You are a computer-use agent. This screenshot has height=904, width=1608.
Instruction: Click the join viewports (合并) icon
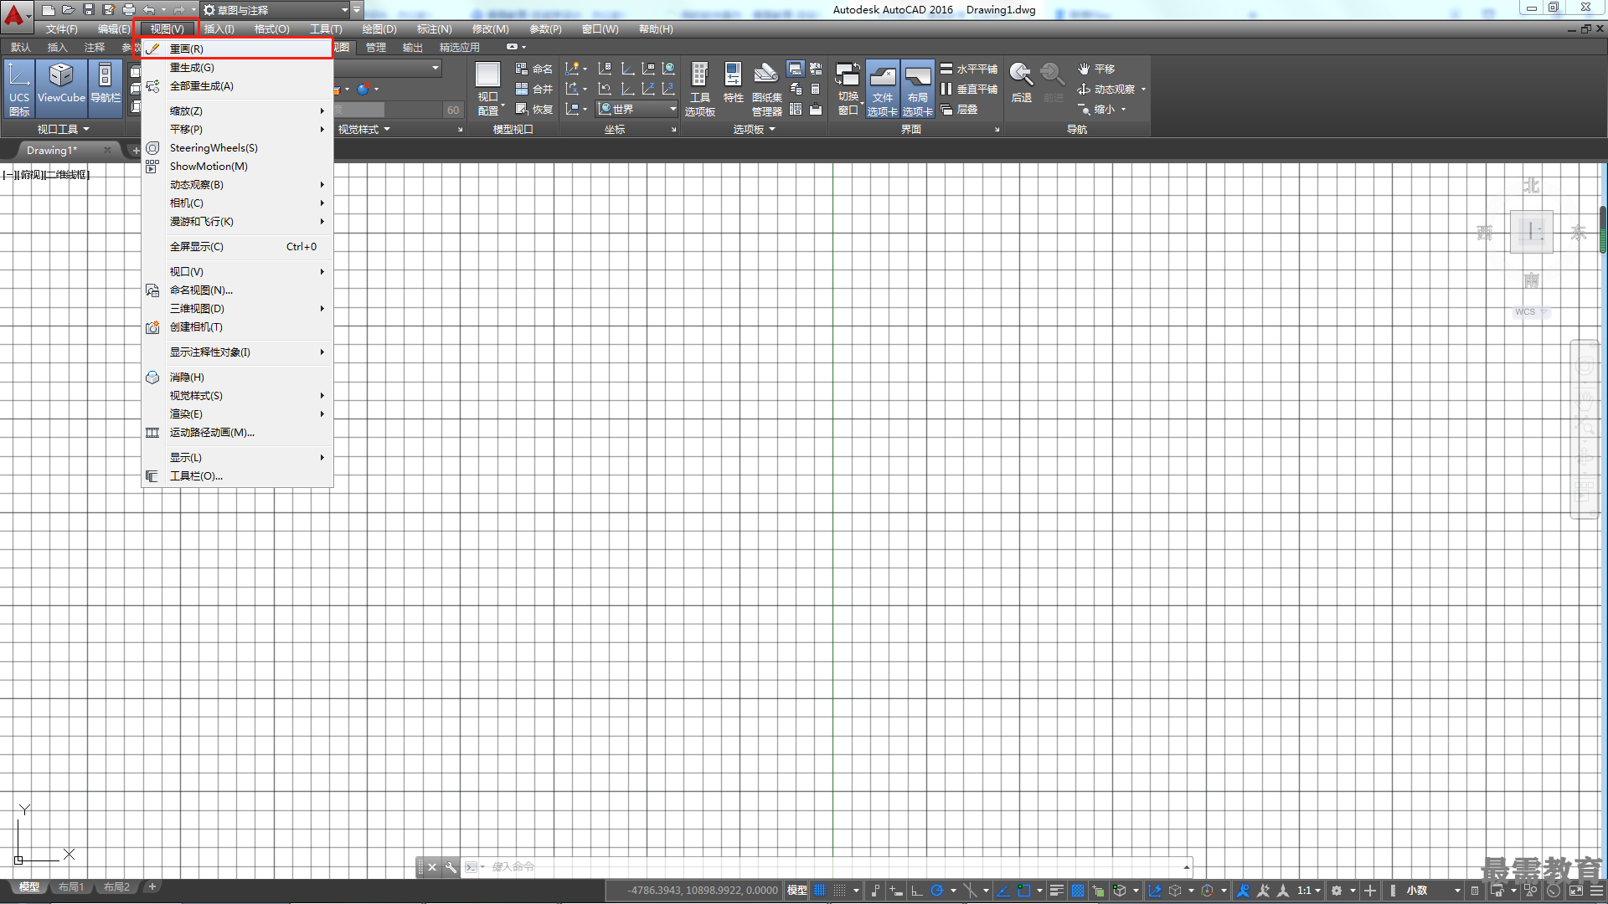pos(522,89)
